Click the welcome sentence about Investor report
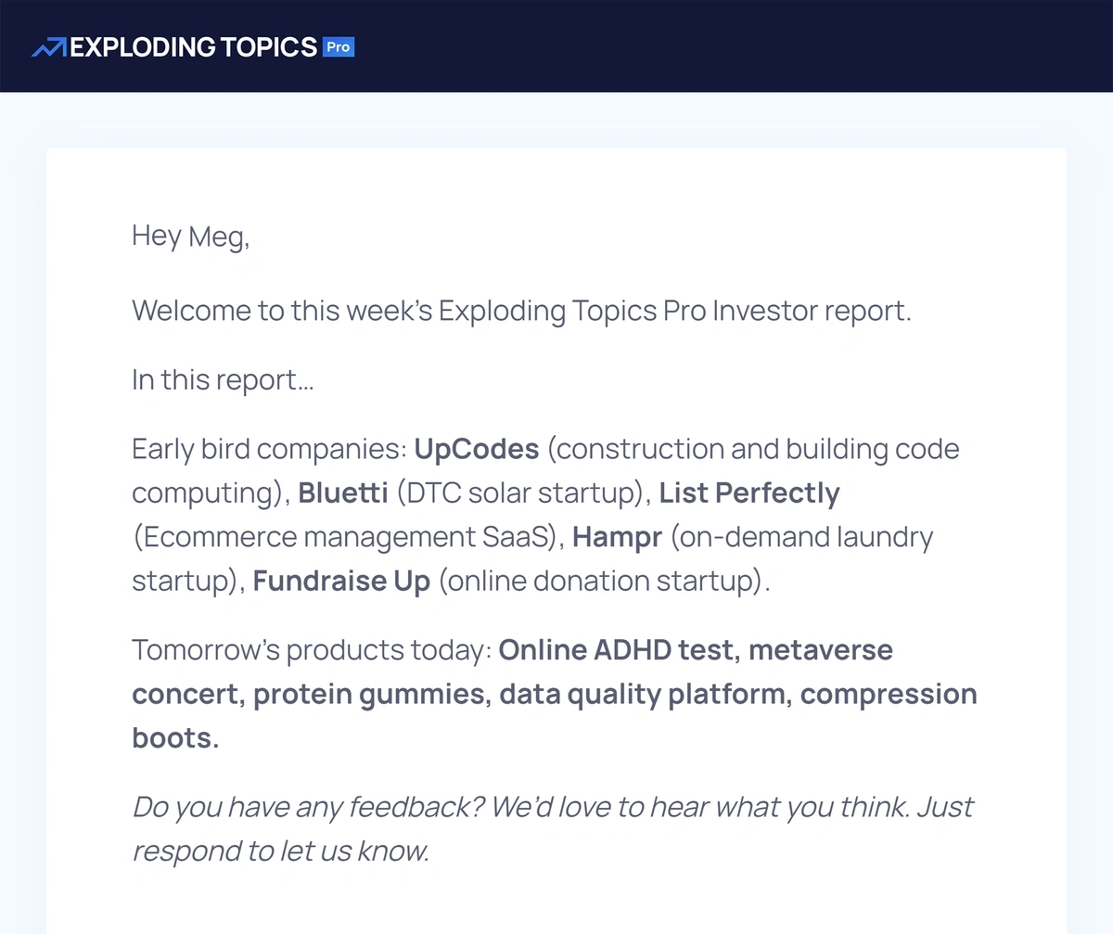Viewport: 1113px width, 934px height. (522, 311)
